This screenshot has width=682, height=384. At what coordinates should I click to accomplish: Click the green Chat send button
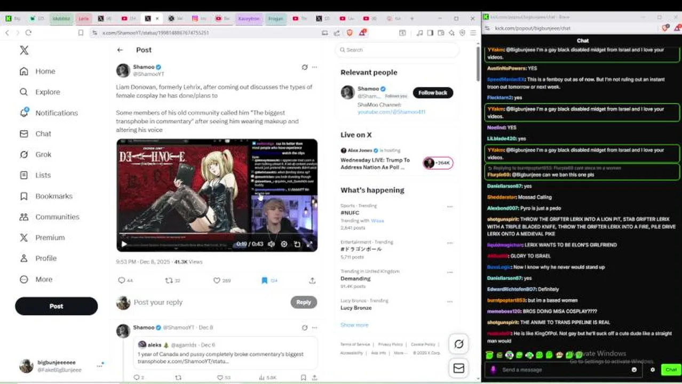click(670, 370)
